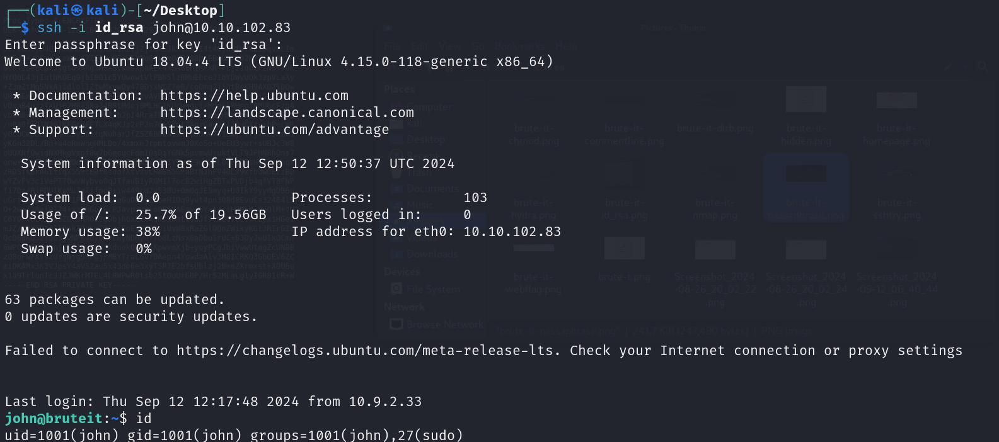This screenshot has height=442, width=999.
Task: Follow the ubuntu.com/advantage link
Action: tap(274, 130)
